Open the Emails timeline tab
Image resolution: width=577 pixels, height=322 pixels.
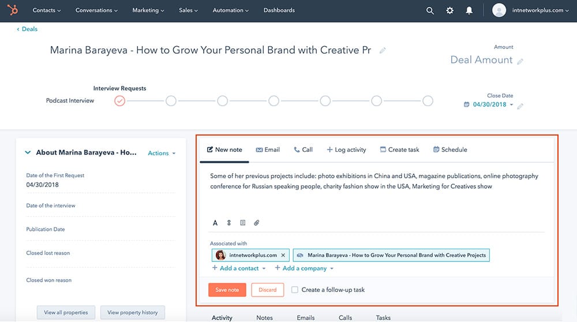click(306, 317)
